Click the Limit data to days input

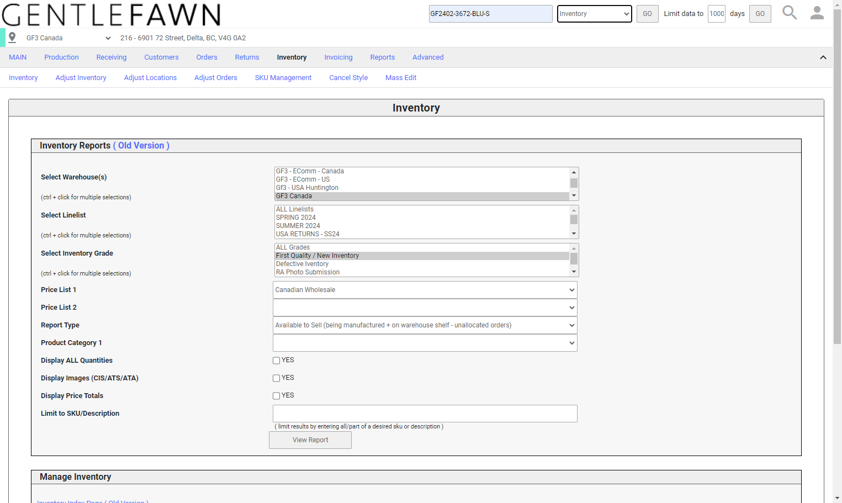tap(717, 14)
